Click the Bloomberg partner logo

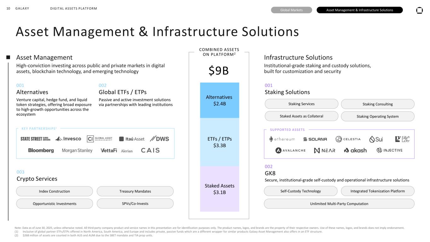tap(41, 151)
